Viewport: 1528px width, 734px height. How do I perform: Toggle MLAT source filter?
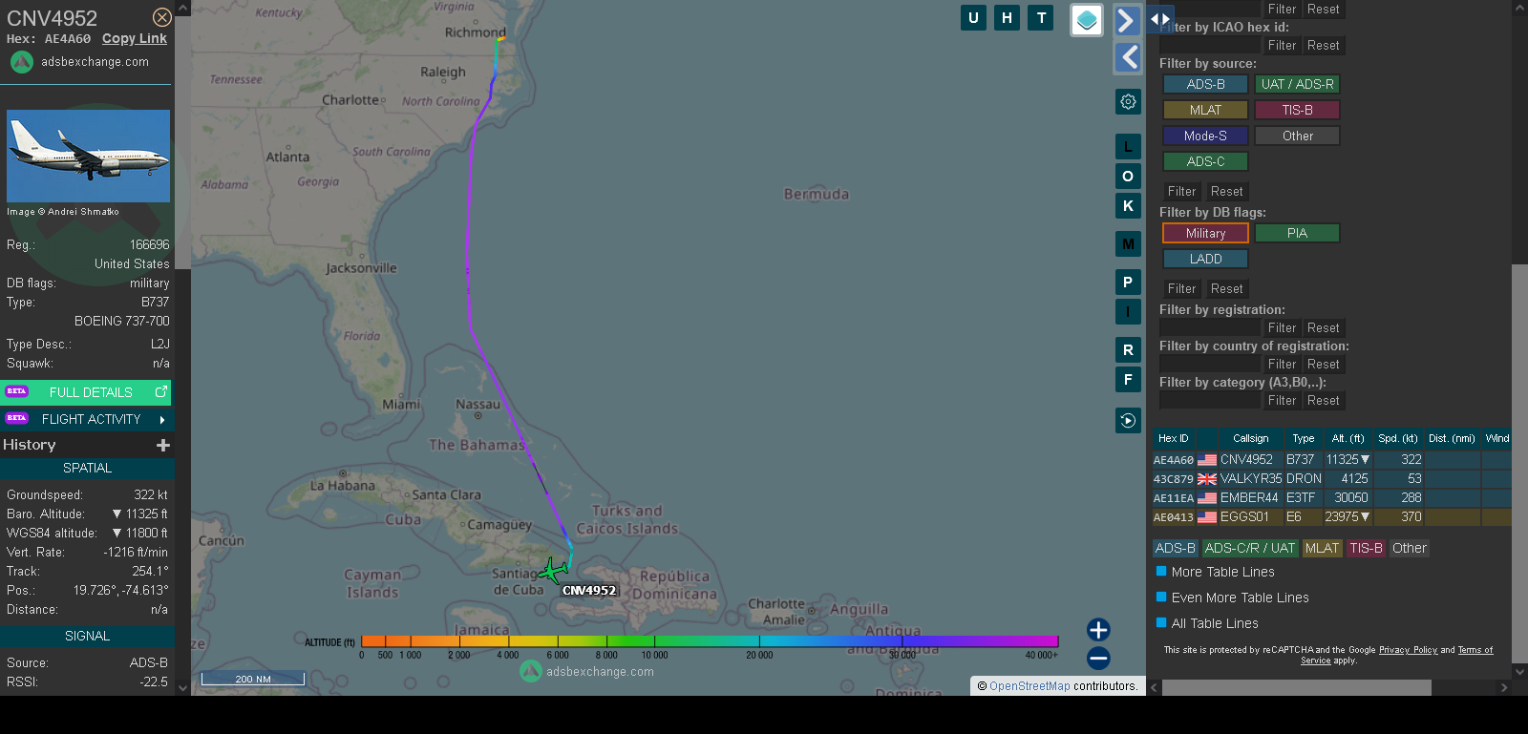1205,110
